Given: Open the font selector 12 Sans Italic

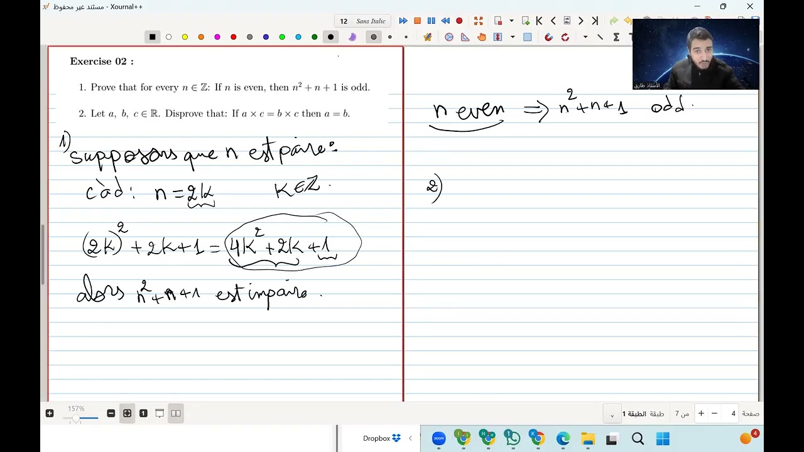Looking at the screenshot, I should pos(363,21).
